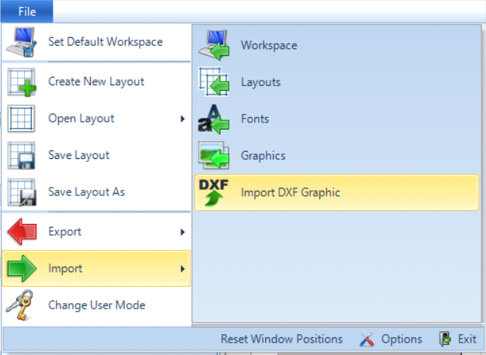Click the Layouts import grid icon
The height and width of the screenshot is (355, 486).
[x=213, y=81]
